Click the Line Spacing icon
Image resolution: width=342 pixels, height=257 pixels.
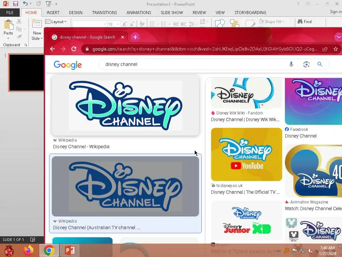192,24
